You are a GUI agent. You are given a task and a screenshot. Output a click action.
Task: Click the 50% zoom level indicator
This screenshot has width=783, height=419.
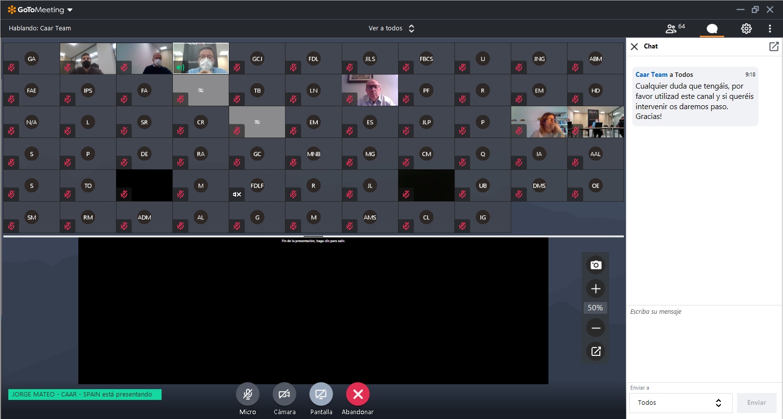(595, 308)
